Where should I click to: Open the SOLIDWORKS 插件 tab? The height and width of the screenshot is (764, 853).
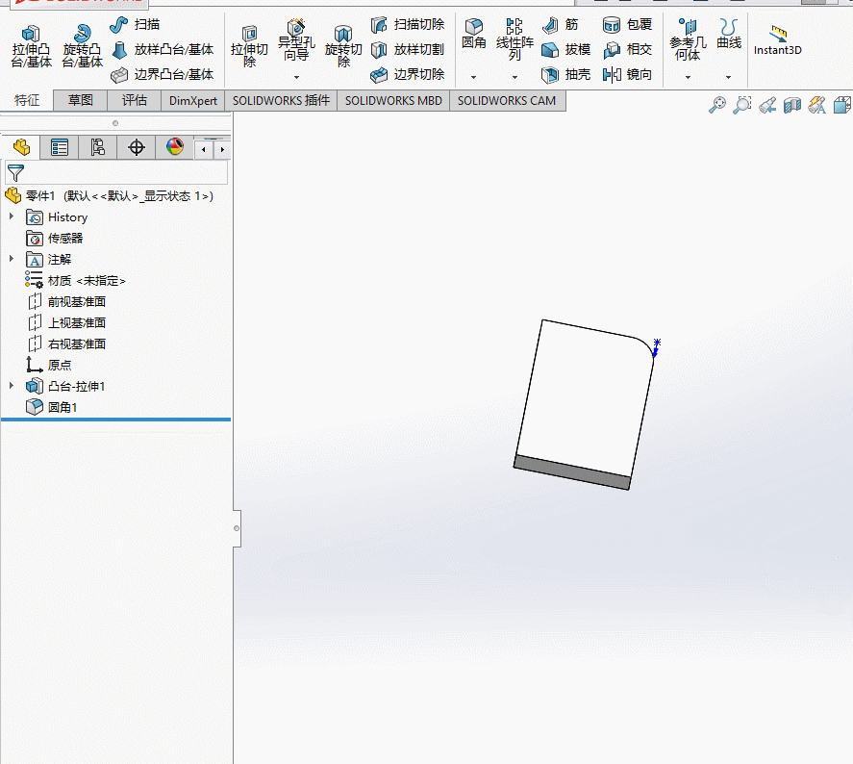pos(281,101)
